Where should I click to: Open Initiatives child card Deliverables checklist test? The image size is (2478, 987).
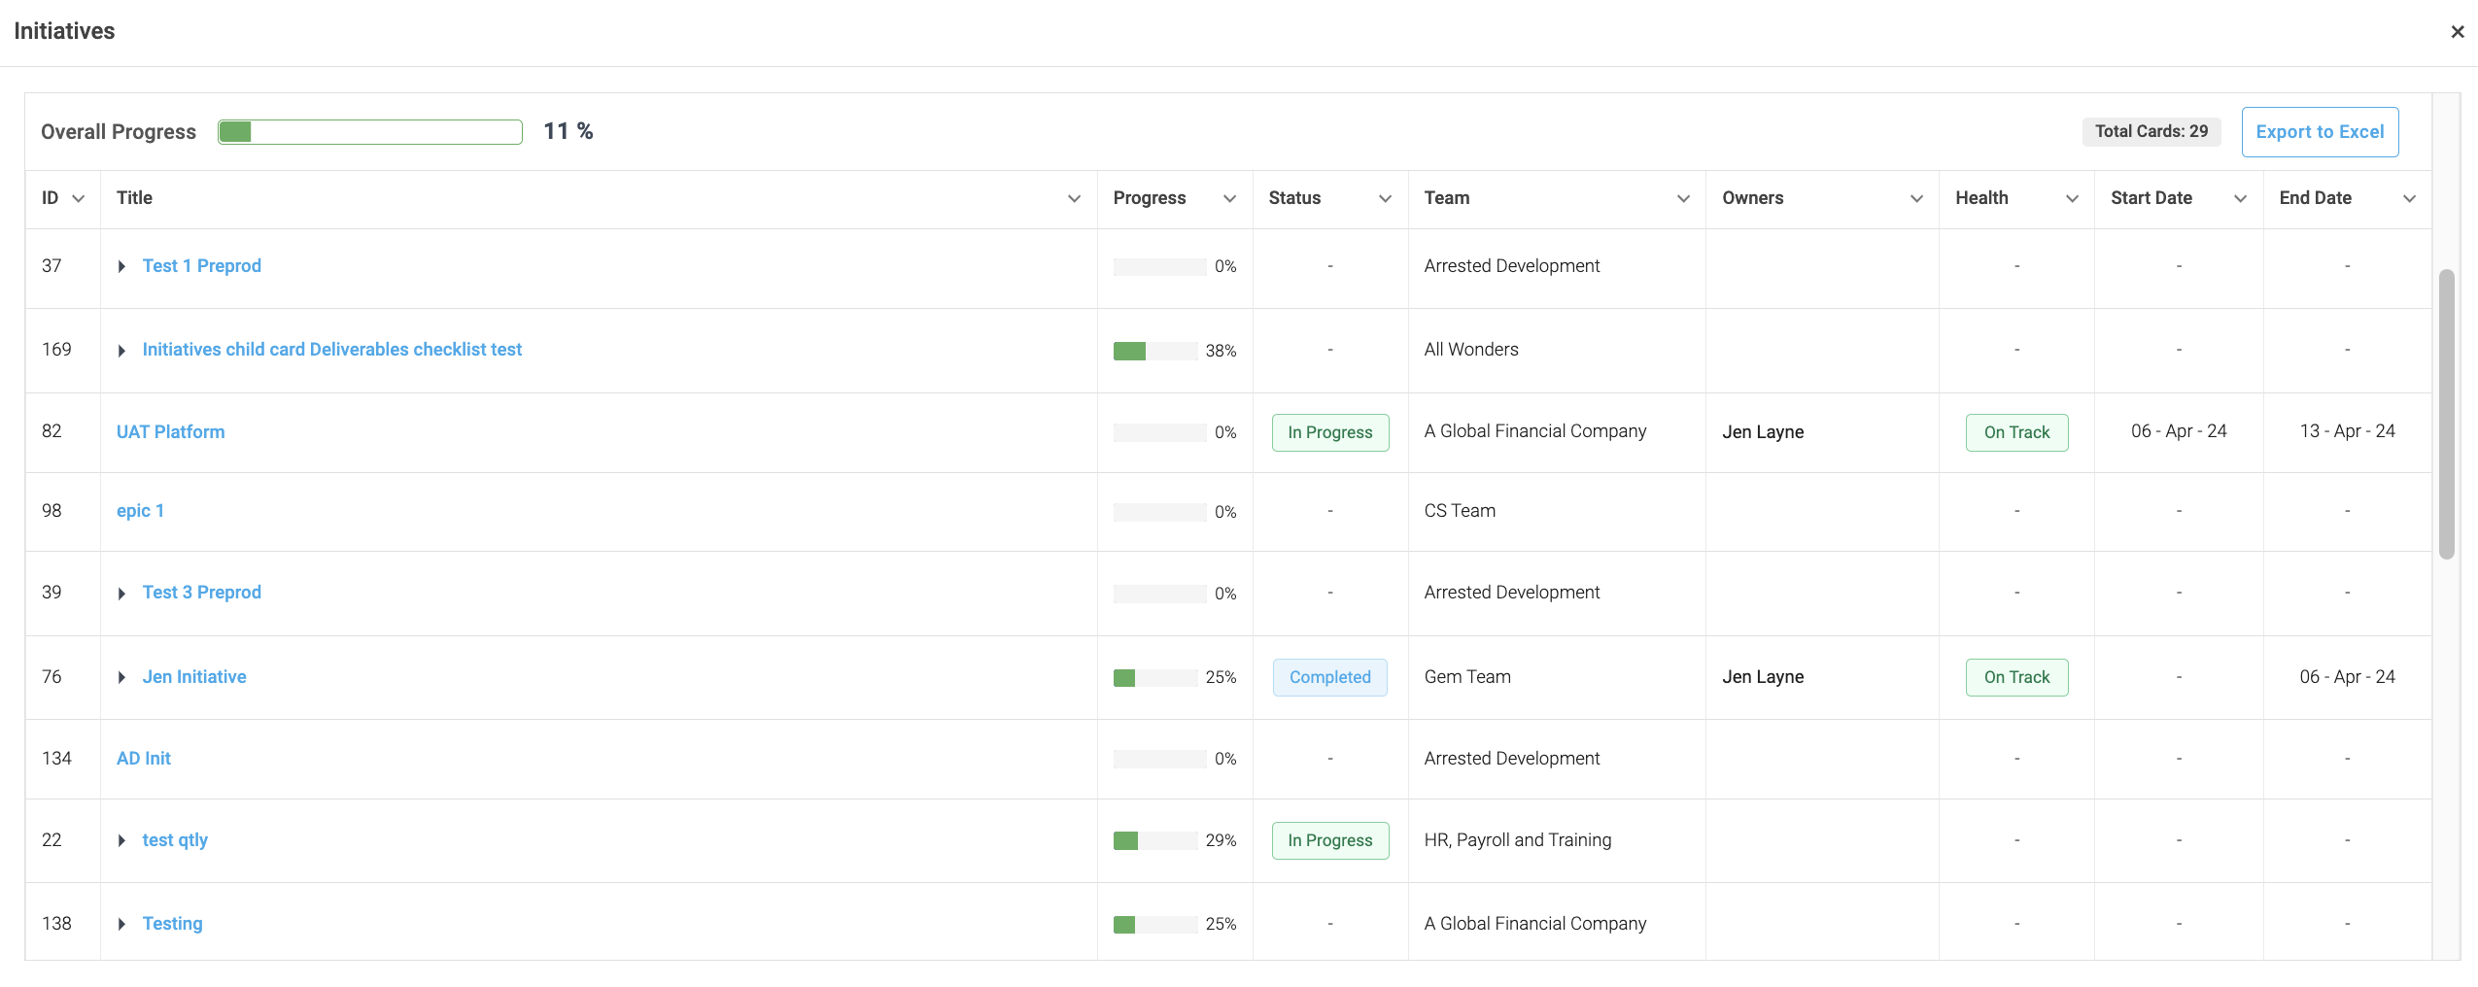332,350
